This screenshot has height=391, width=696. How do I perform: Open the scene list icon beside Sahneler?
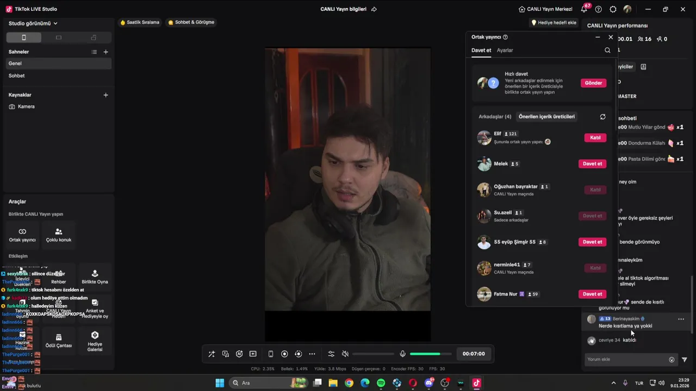[94, 52]
